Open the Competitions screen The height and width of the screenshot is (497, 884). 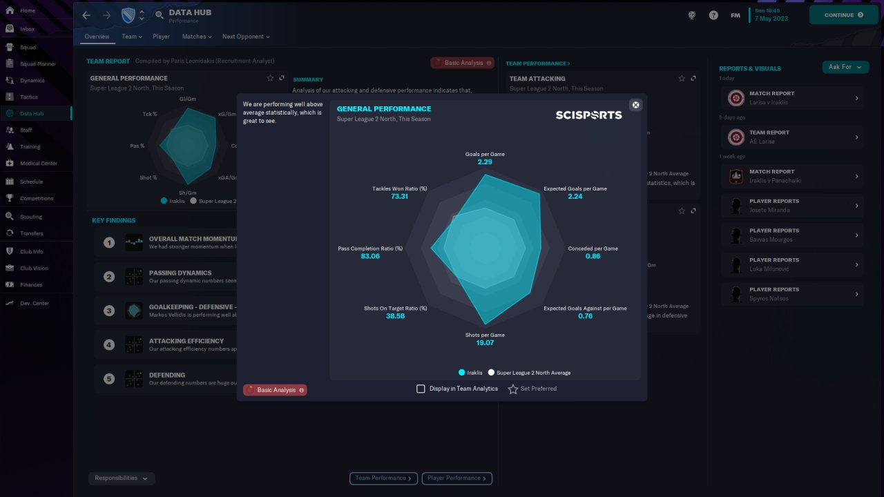(36, 199)
